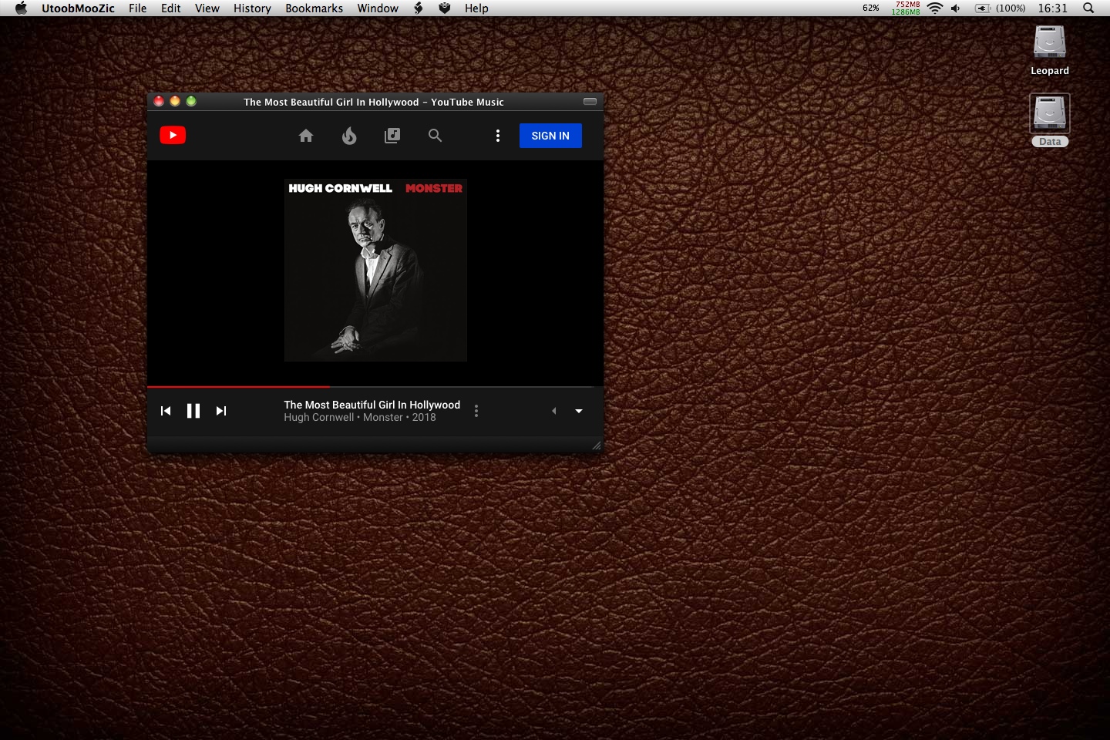The height and width of the screenshot is (740, 1110).
Task: Collapse the player page with down arrow
Action: pos(579,411)
